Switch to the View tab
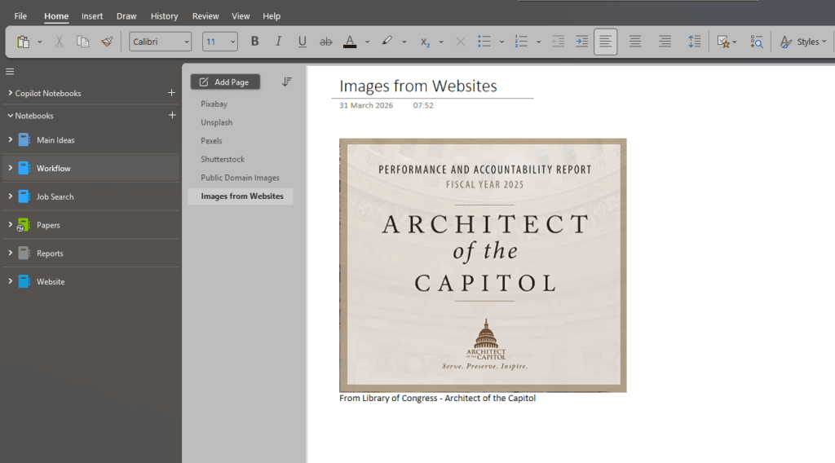This screenshot has height=463, width=835. pyautogui.click(x=241, y=16)
